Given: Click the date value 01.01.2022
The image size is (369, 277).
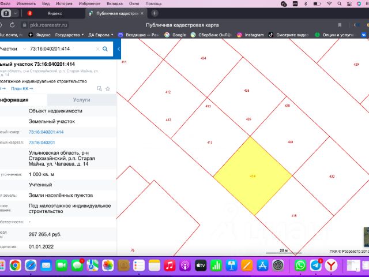Looking at the screenshot, I should pyautogui.click(x=41, y=246).
